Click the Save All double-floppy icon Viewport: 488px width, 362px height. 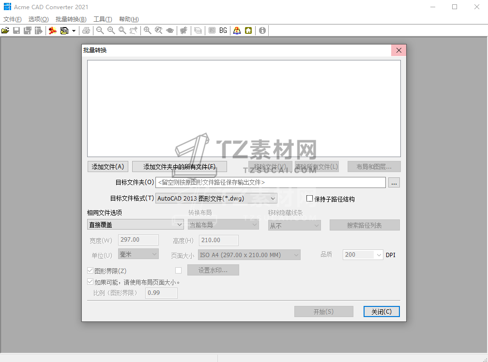coord(28,30)
